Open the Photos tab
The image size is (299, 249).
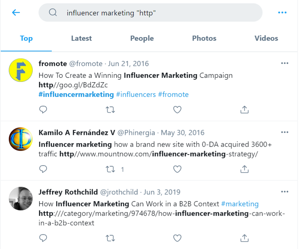pos(204,38)
